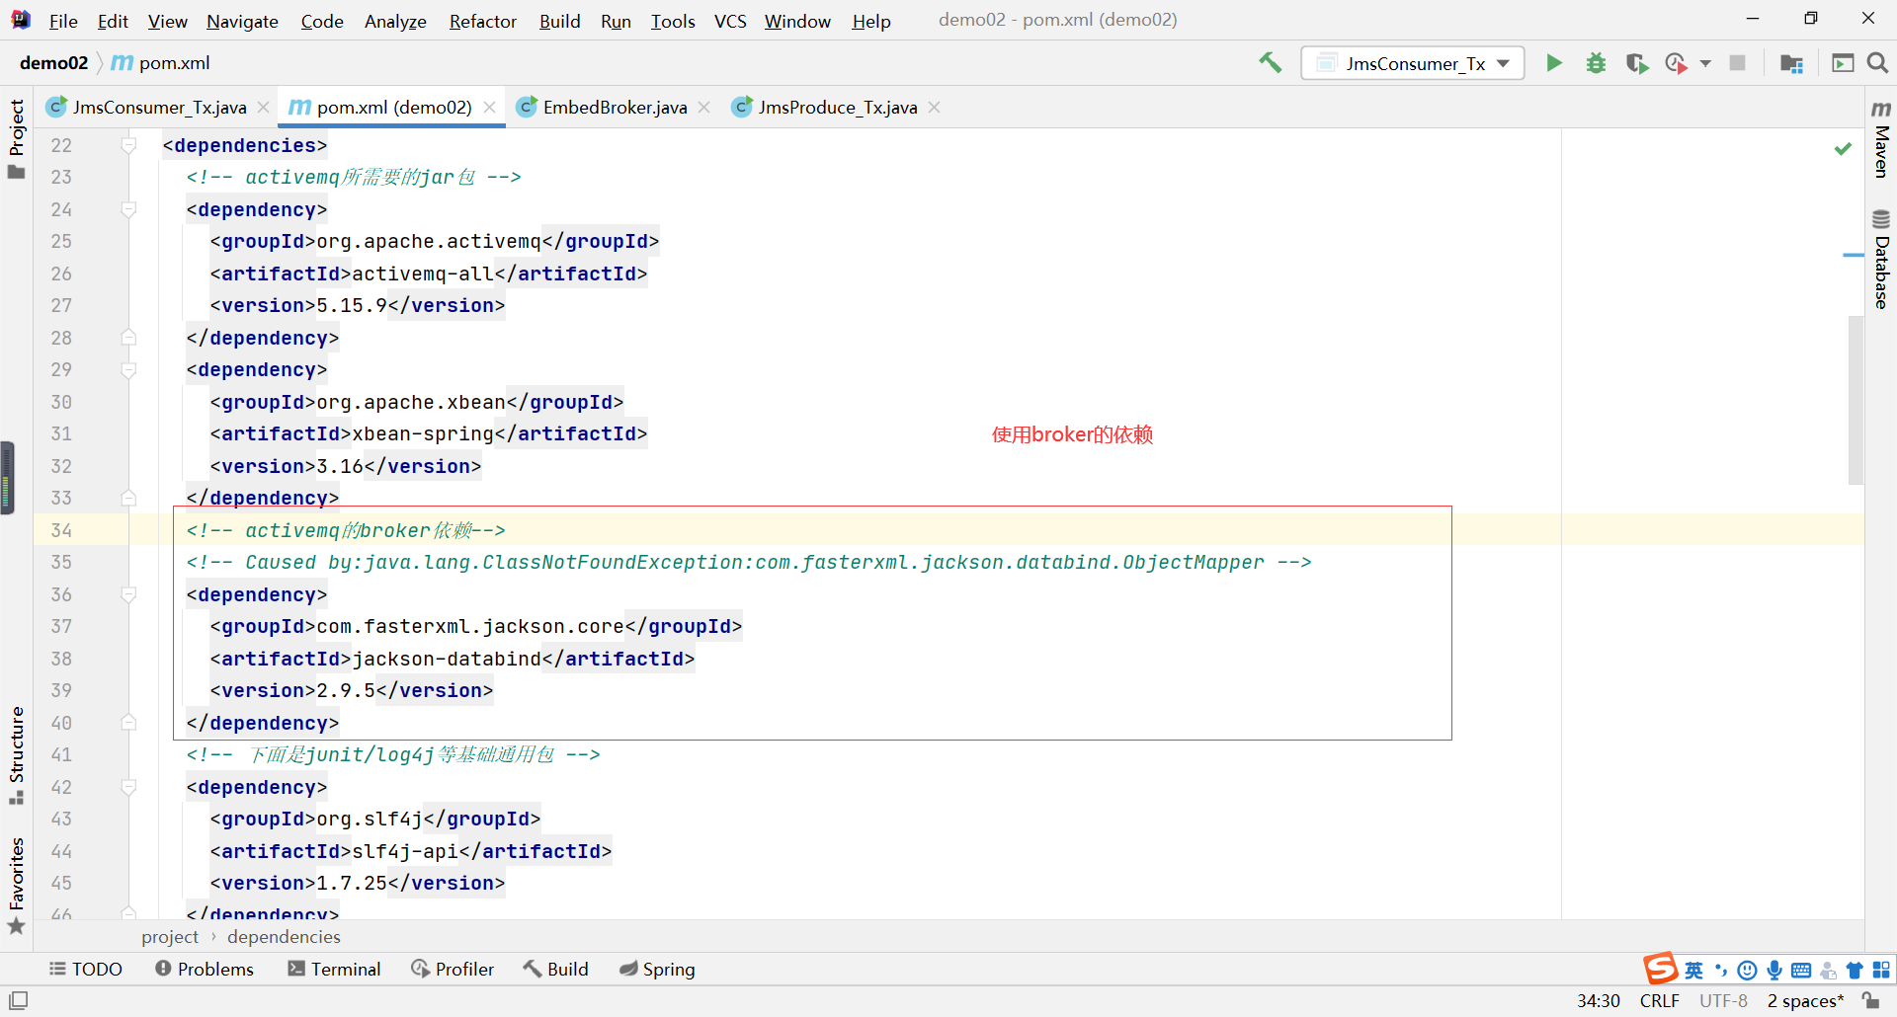This screenshot has width=1897, height=1017.
Task: Toggle tool window bars quick access icon
Action: [18, 1000]
